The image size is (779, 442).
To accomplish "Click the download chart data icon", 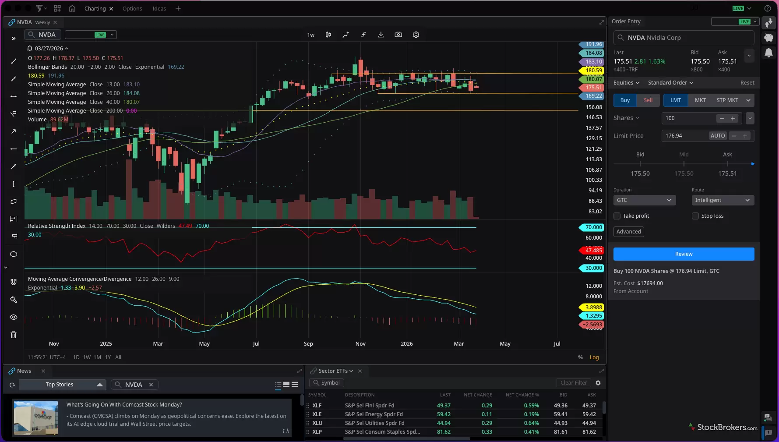I will pos(381,35).
